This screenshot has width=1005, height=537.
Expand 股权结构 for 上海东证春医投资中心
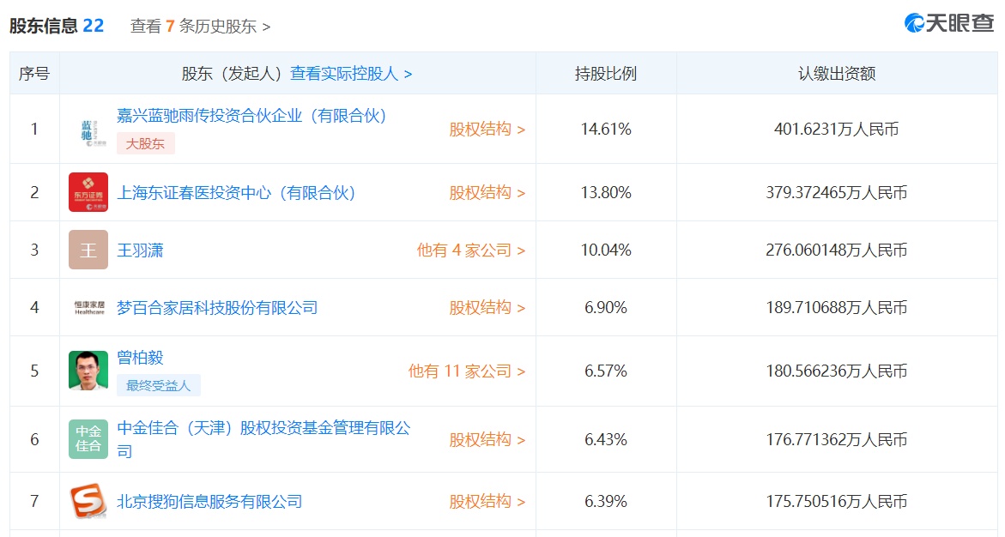[x=487, y=193]
